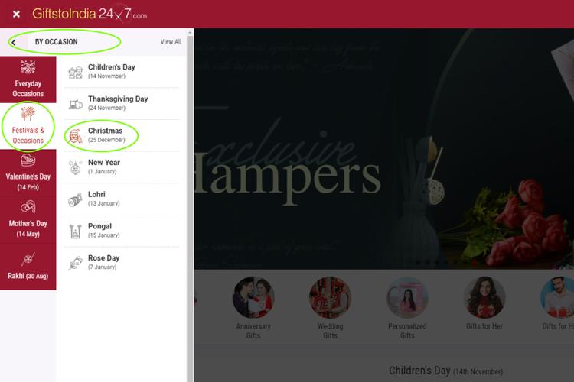Click the Gifts for Her thumbnail
The width and height of the screenshot is (574, 382).
484,298
